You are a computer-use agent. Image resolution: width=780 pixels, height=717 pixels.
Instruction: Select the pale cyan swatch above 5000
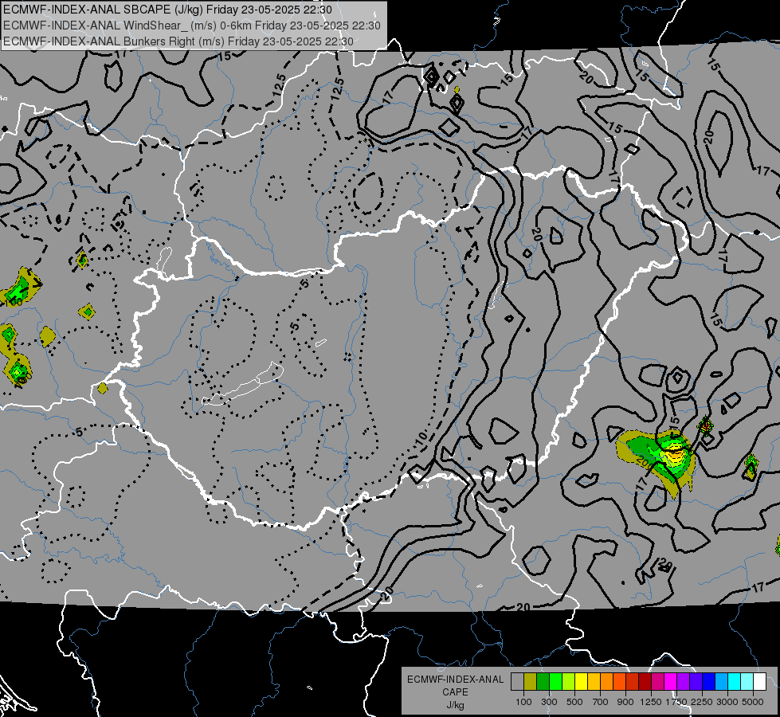[x=747, y=682]
